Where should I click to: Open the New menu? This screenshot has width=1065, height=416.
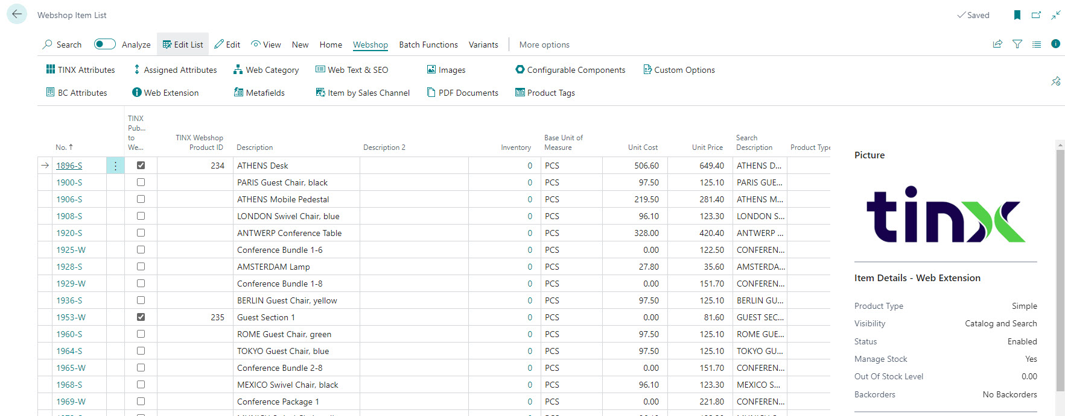tap(300, 45)
